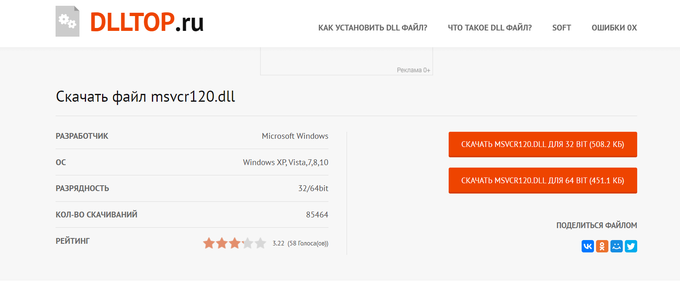Click the DLLTOP.ru site title link
The height and width of the screenshot is (301, 680).
point(147,22)
